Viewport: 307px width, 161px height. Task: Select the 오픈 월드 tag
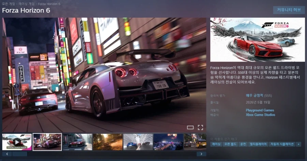tap(230, 144)
